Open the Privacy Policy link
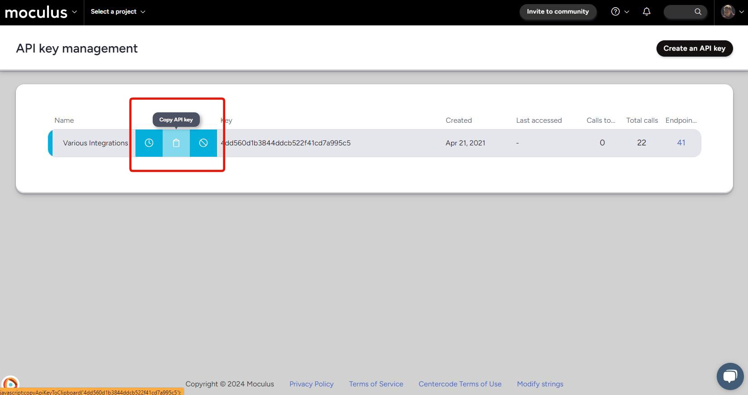The image size is (748, 395). [x=311, y=384]
